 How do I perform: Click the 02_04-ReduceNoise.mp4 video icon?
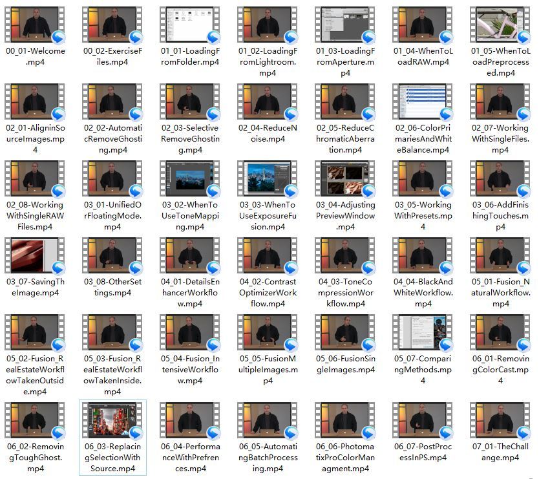pos(268,101)
